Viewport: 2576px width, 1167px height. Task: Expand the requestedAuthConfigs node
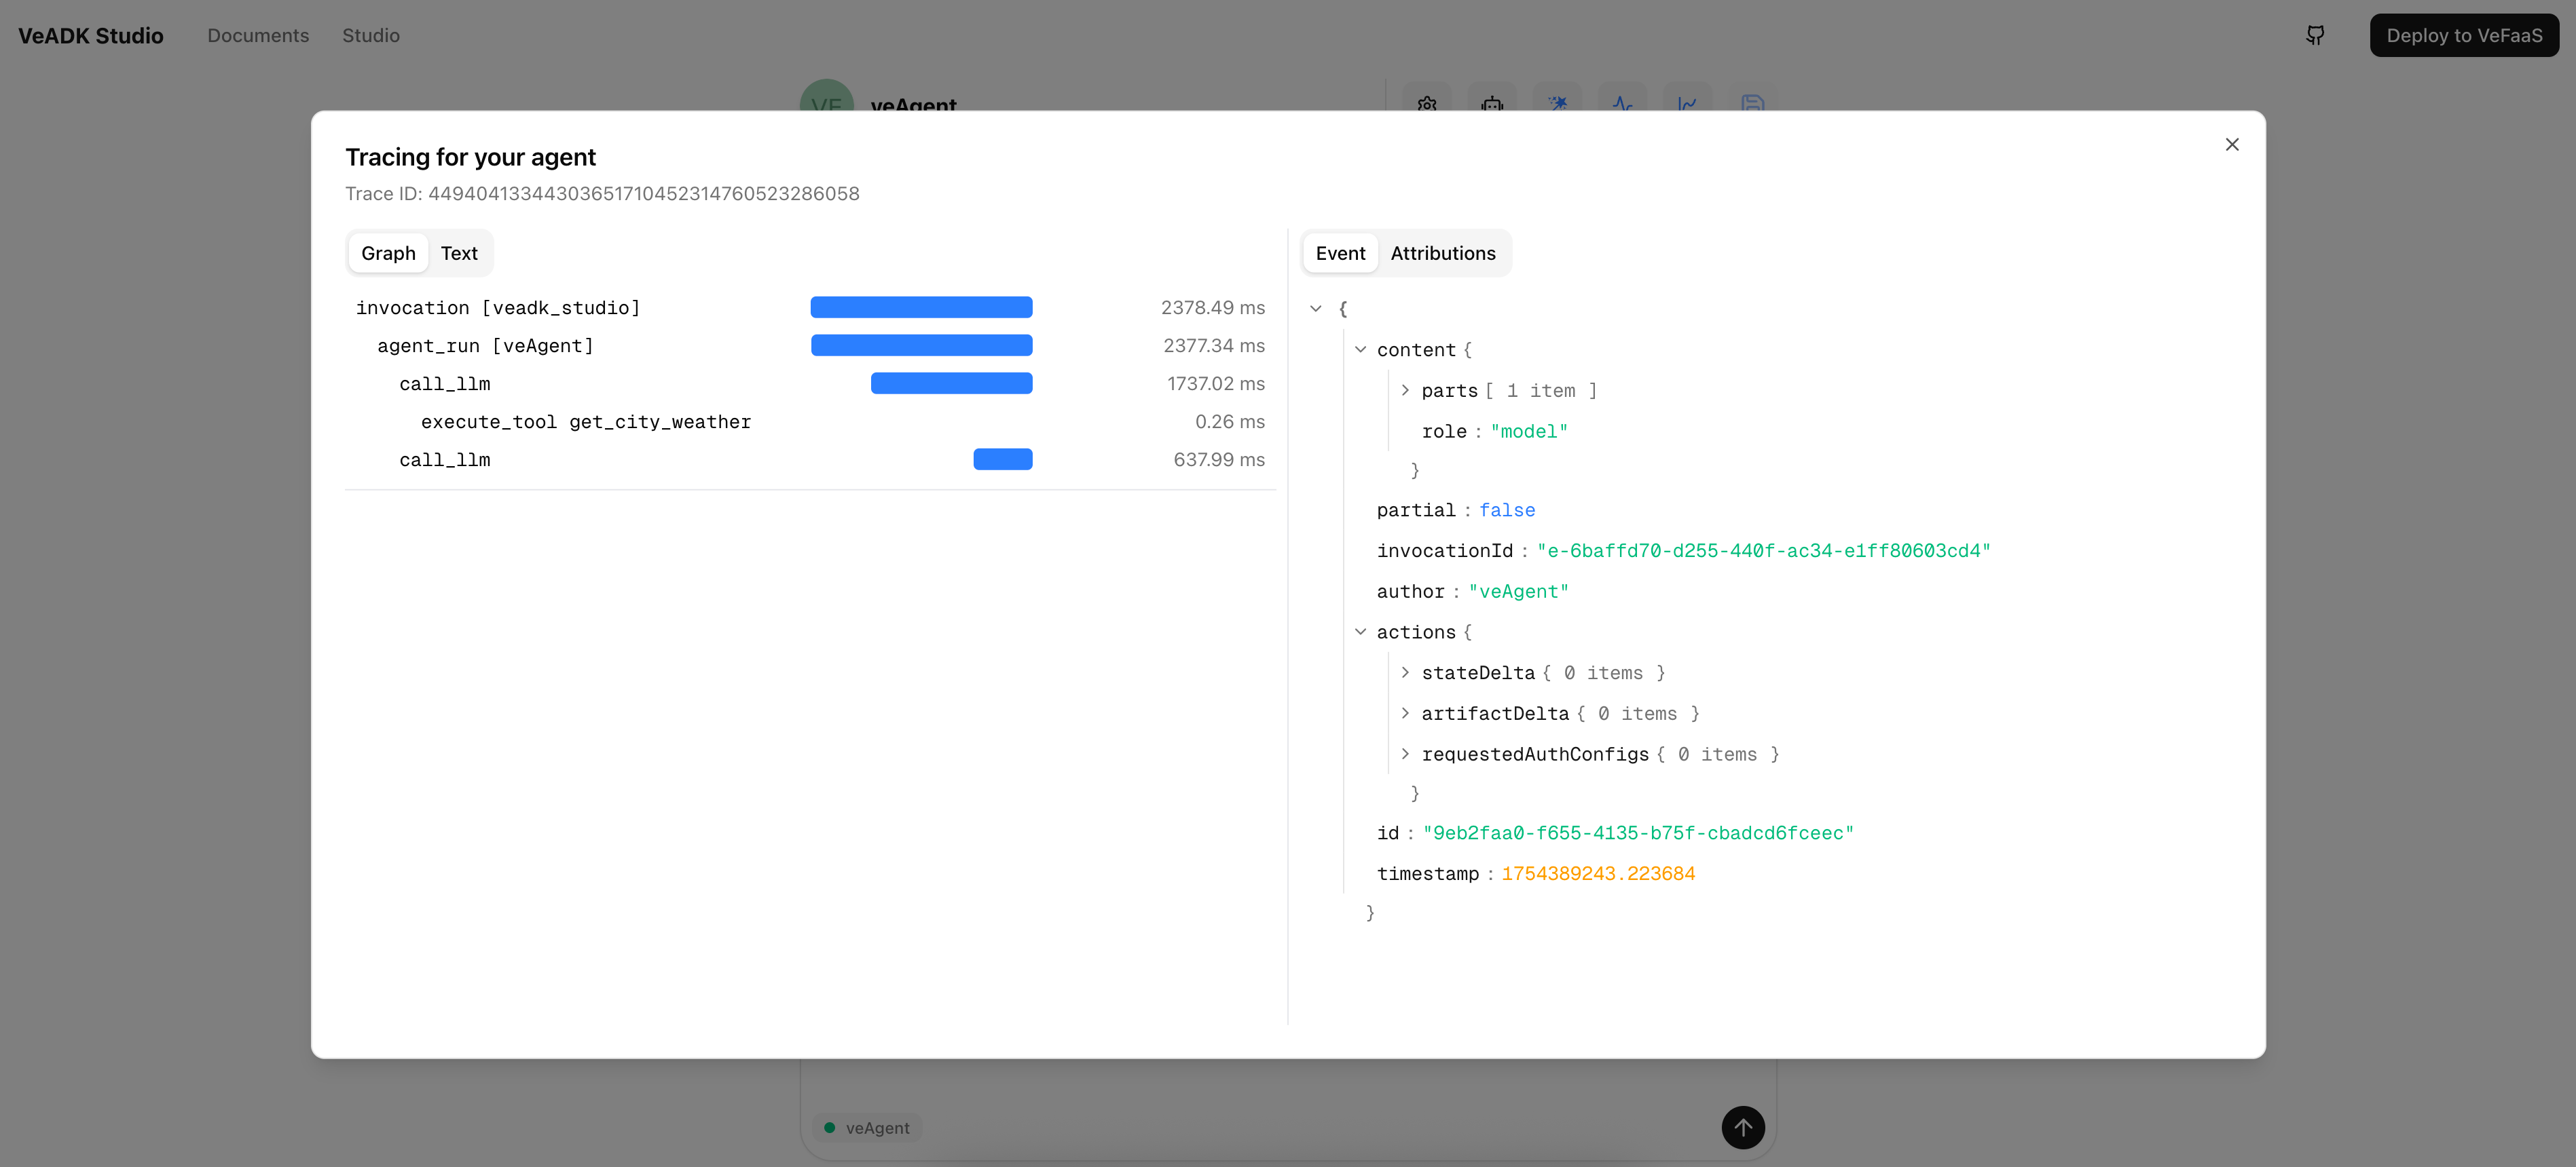[x=1405, y=754]
